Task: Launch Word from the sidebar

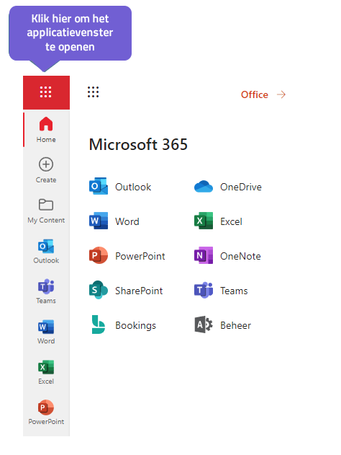Action: pyautogui.click(x=46, y=332)
